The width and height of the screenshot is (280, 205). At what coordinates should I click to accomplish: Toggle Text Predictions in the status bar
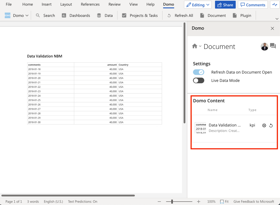click(83, 201)
